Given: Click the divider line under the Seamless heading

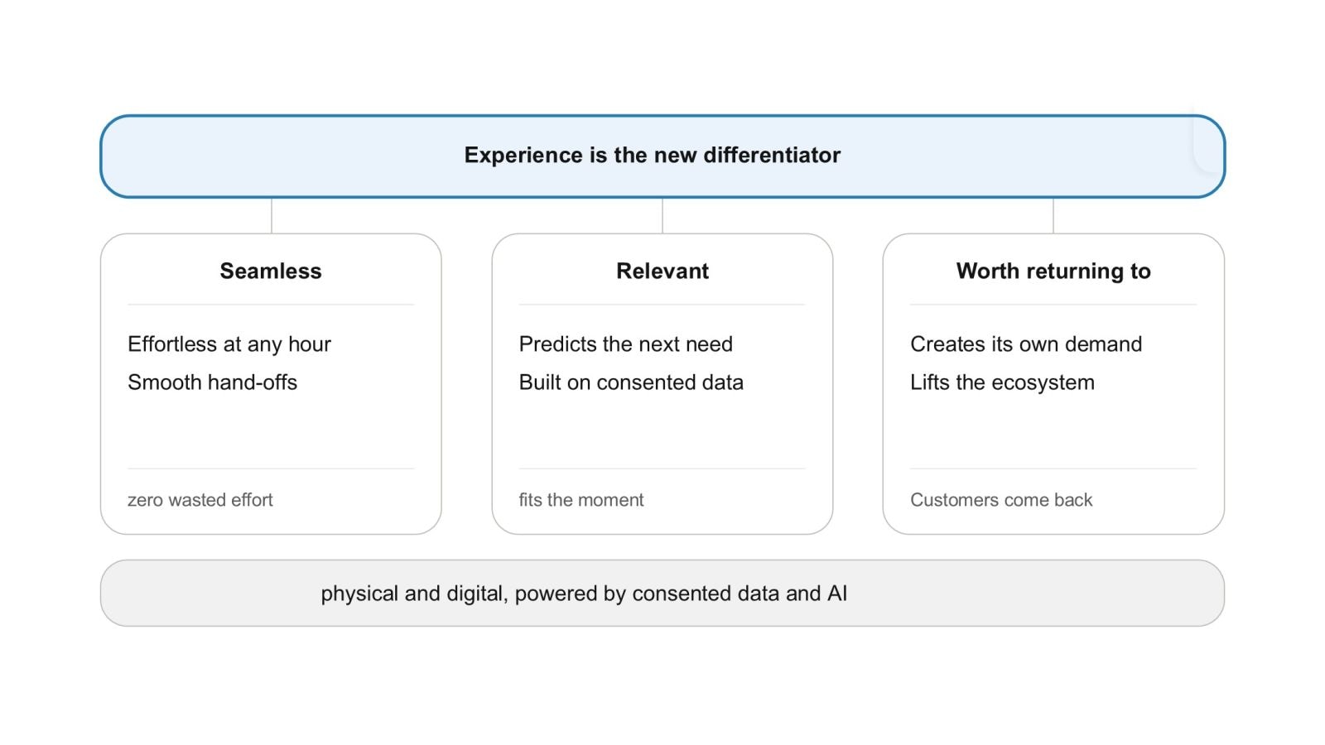Looking at the screenshot, I should pos(271,305).
